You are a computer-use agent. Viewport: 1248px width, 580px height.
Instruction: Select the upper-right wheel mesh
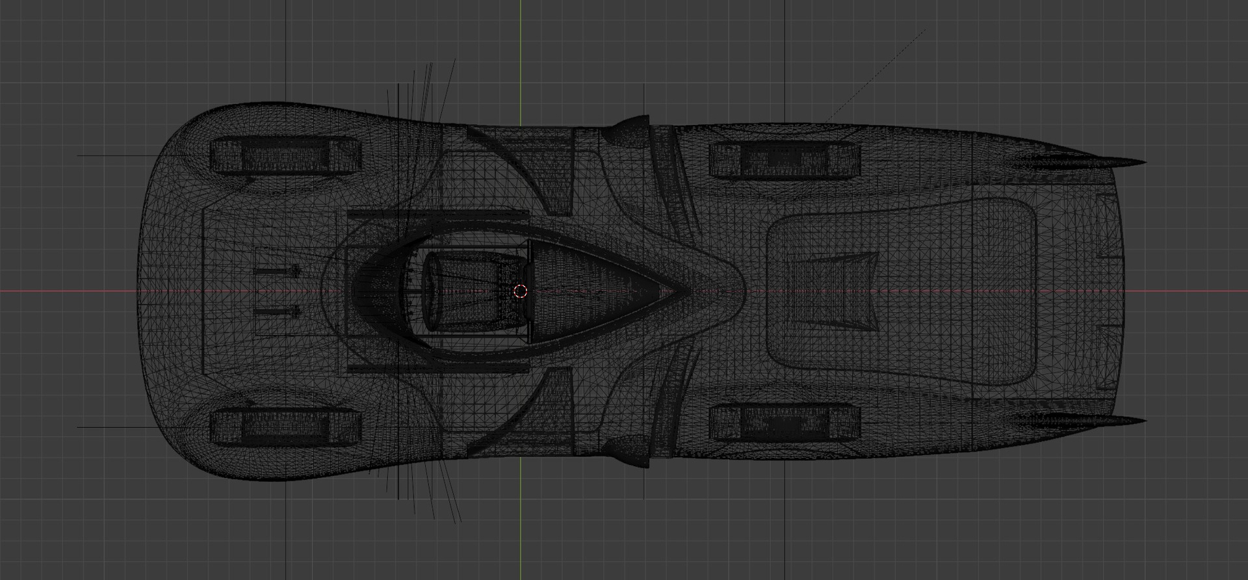785,160
